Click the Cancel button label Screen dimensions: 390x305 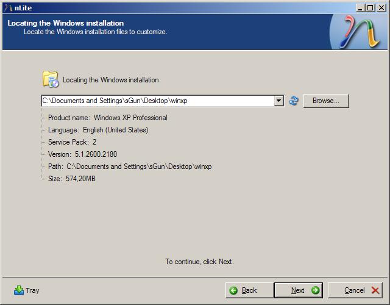tap(355, 290)
